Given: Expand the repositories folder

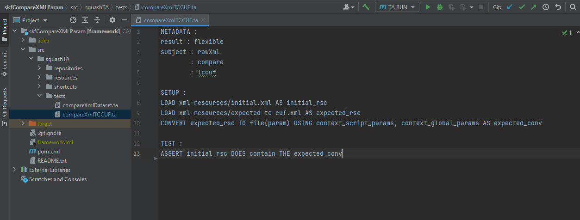Looking at the screenshot, I should [x=39, y=68].
